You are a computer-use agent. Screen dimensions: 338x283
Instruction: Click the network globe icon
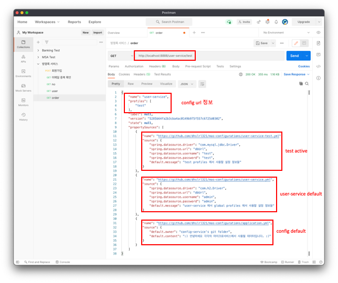[x=240, y=74]
